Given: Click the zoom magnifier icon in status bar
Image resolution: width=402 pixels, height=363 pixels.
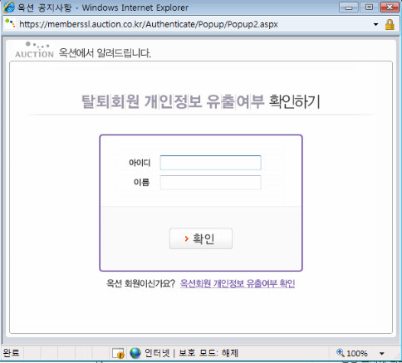Looking at the screenshot, I should 341,352.
